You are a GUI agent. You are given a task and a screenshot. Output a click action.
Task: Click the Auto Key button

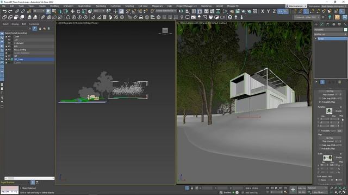(302, 188)
